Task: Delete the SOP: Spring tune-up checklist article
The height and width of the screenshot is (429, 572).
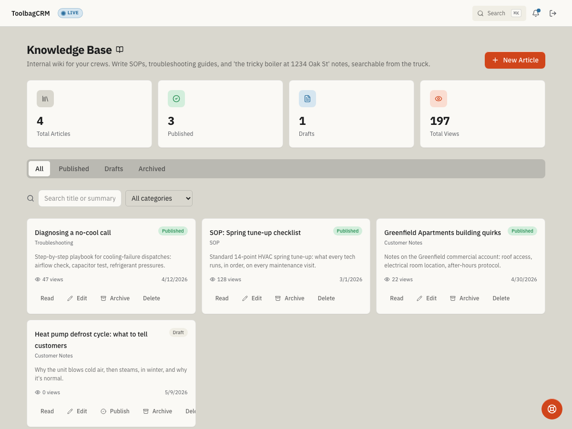Action: [x=327, y=298]
